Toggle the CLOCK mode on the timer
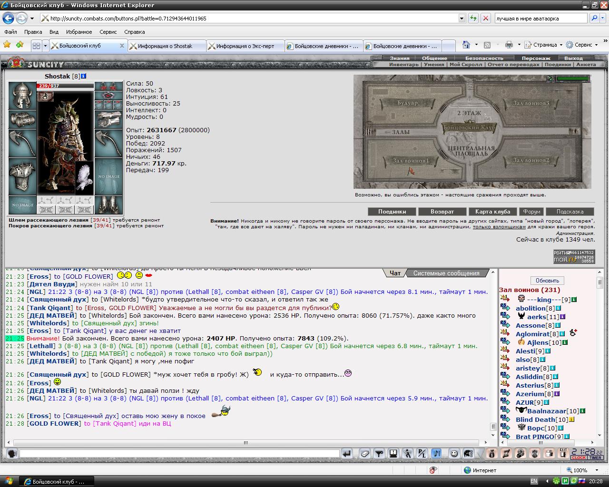The image size is (609, 487). pyautogui.click(x=579, y=458)
